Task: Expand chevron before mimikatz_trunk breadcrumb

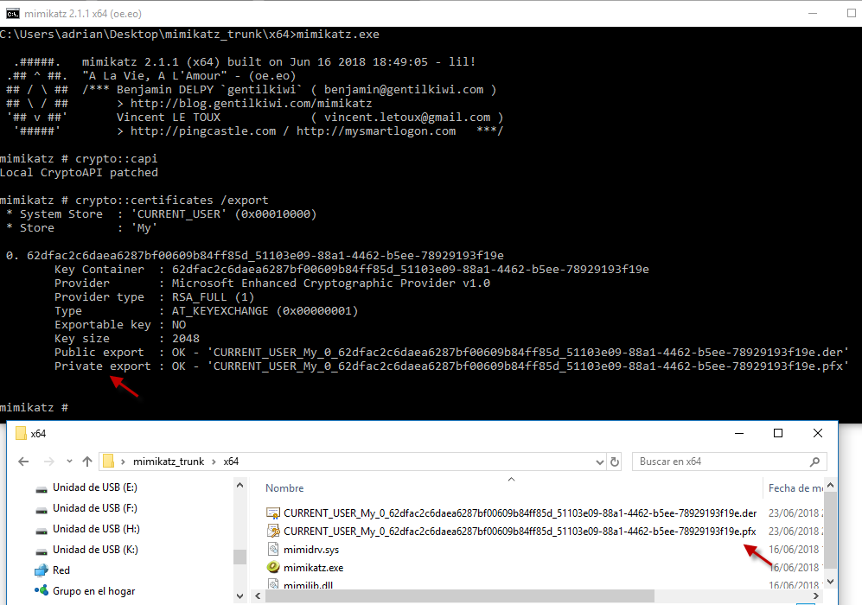Action: [123, 462]
